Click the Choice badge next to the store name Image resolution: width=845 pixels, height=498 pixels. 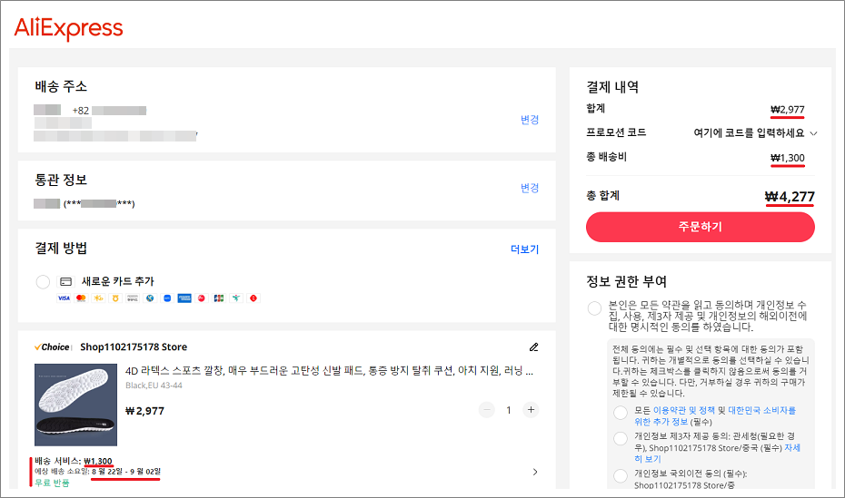pos(53,347)
